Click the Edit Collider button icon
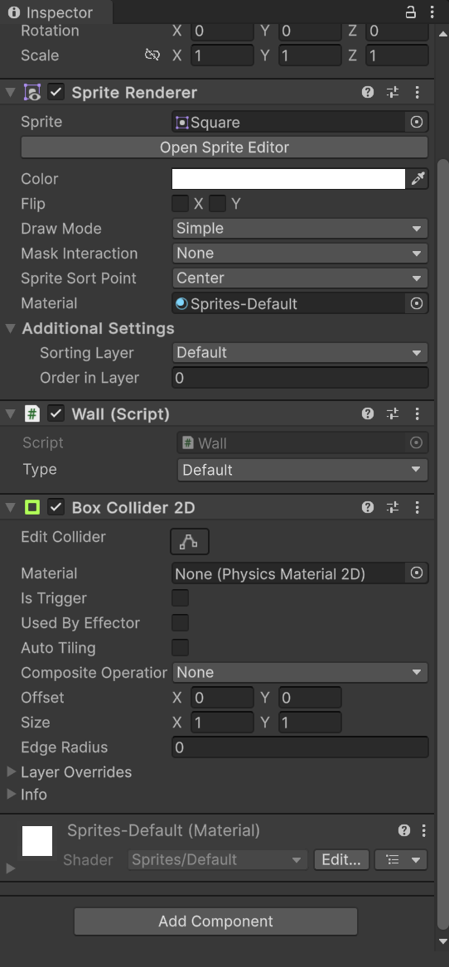 [190, 542]
